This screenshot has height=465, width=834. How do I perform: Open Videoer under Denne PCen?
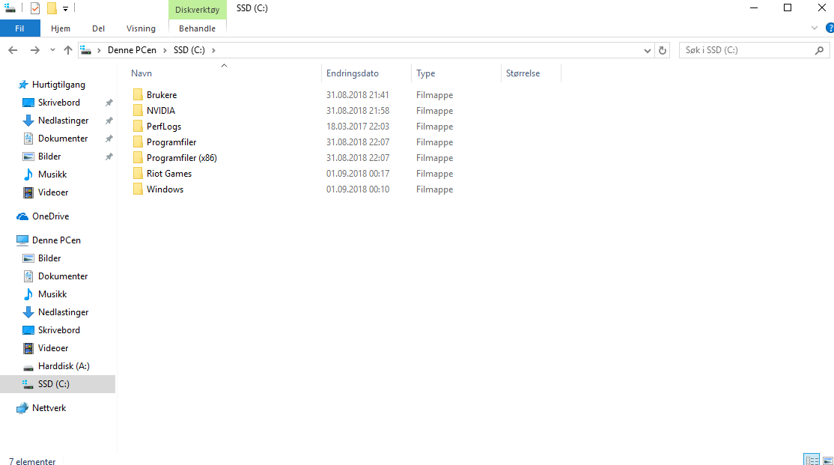click(x=52, y=348)
